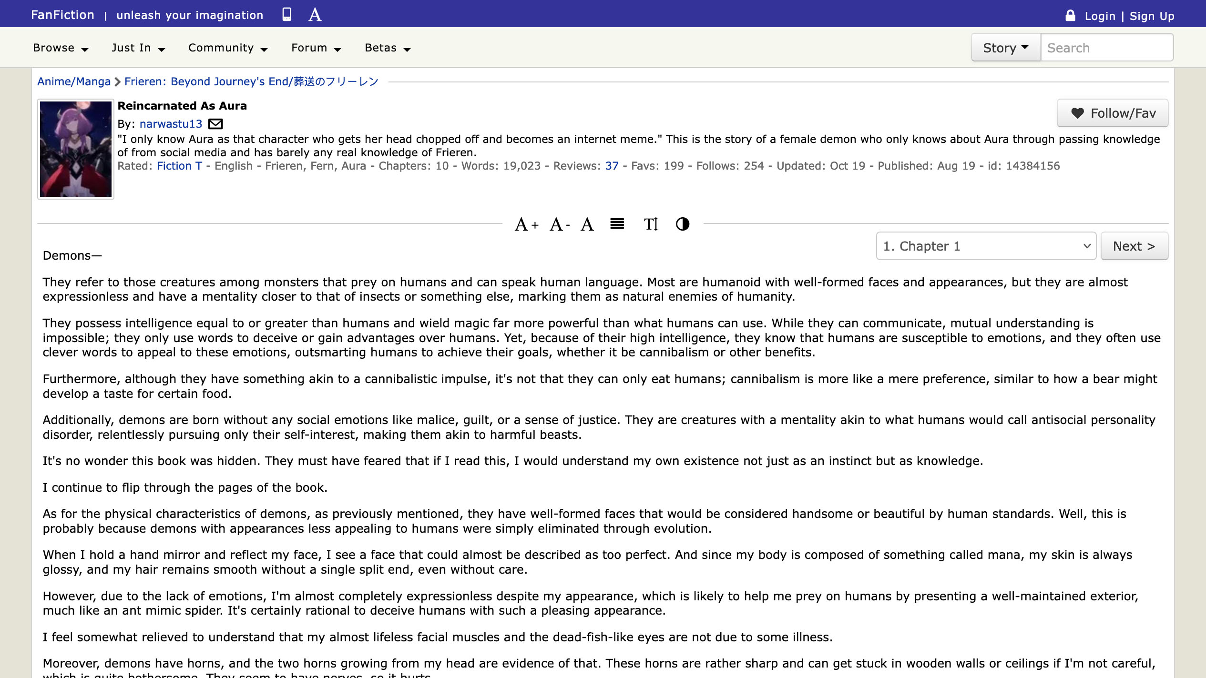Send author a message via envelope icon
This screenshot has width=1206, height=678.
point(215,124)
